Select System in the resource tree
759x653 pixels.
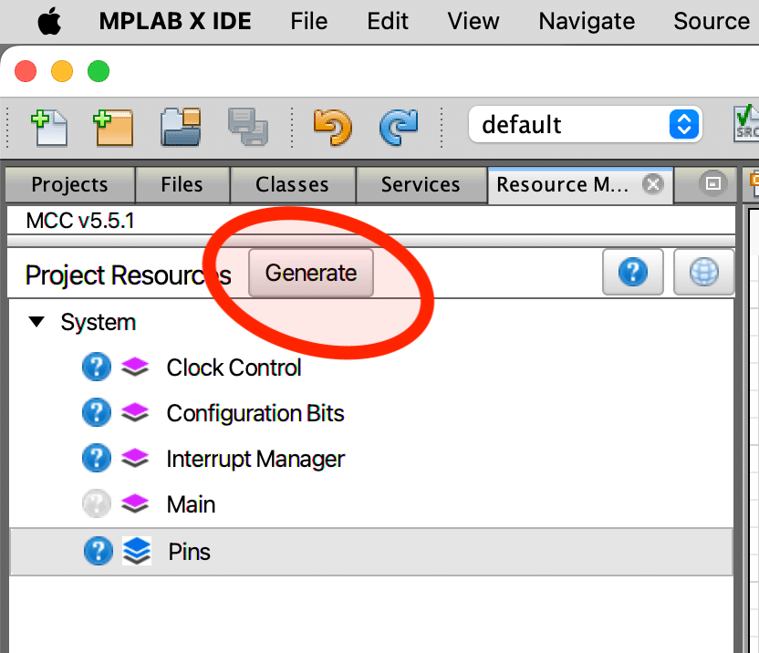(x=99, y=322)
